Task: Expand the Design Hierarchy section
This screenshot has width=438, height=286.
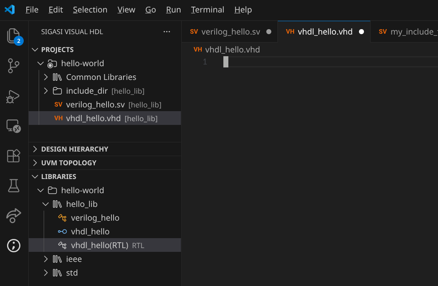Action: click(74, 149)
